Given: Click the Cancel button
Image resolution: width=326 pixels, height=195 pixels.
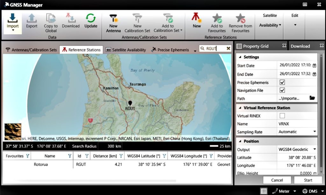Looking at the screenshot, I should [x=277, y=180].
